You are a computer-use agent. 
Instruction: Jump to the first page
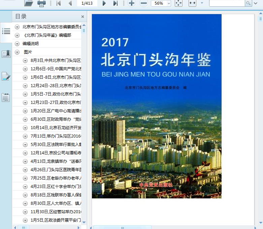(x=58, y=3)
